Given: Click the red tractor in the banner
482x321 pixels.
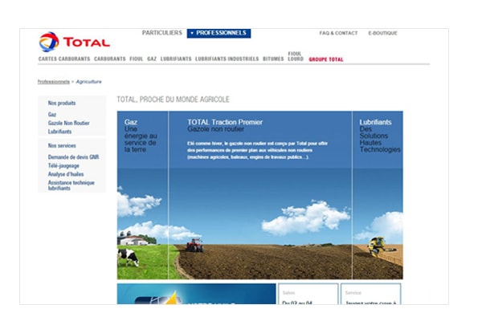Looking at the screenshot, I should coord(194,245).
